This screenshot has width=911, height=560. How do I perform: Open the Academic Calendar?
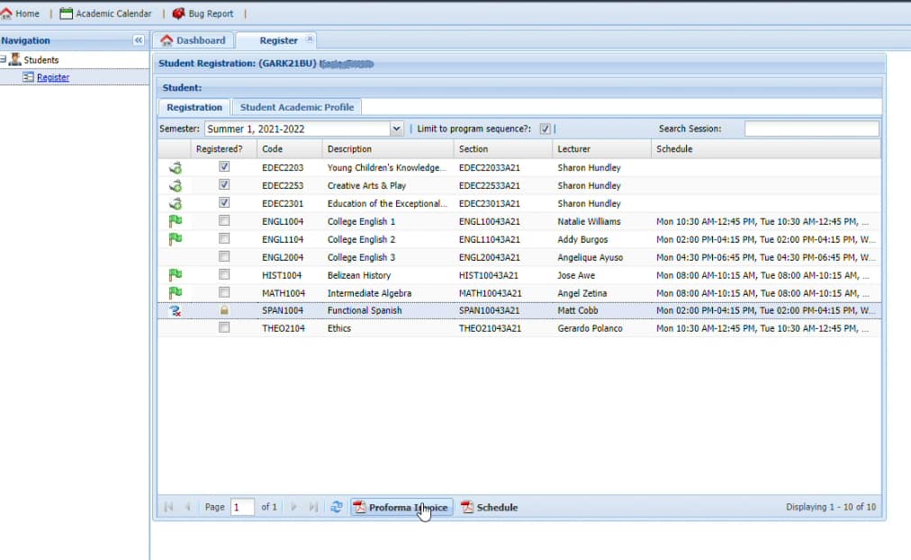[105, 13]
